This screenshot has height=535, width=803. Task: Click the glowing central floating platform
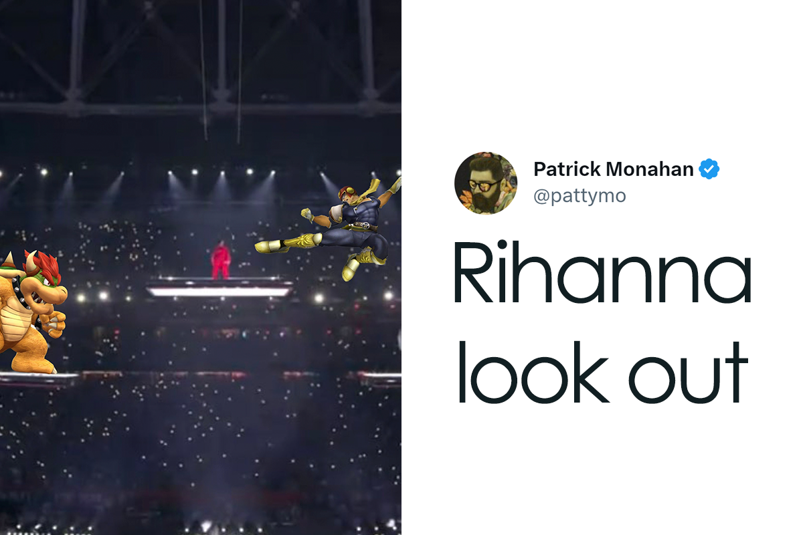point(219,290)
